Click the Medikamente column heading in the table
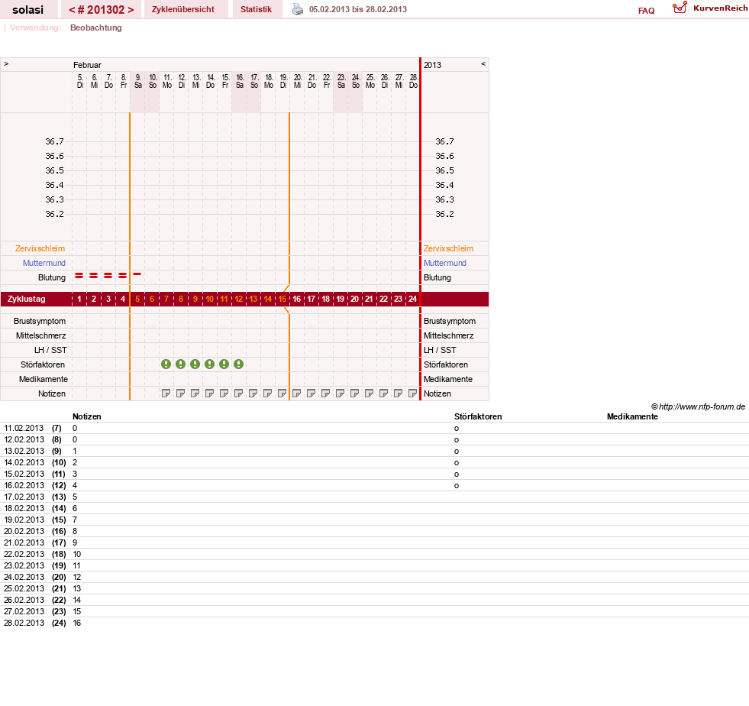Viewport: 749px width, 706px height. pyautogui.click(x=632, y=417)
